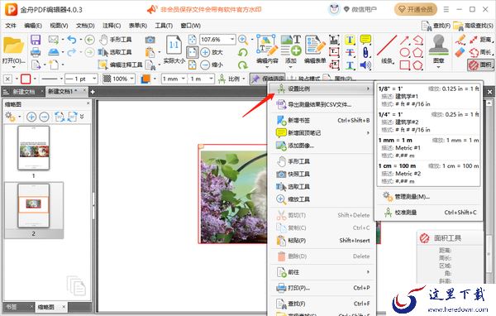Select the 编辑注释工具 in the toolbar
The height and width of the screenshot is (316, 496).
click(120, 65)
